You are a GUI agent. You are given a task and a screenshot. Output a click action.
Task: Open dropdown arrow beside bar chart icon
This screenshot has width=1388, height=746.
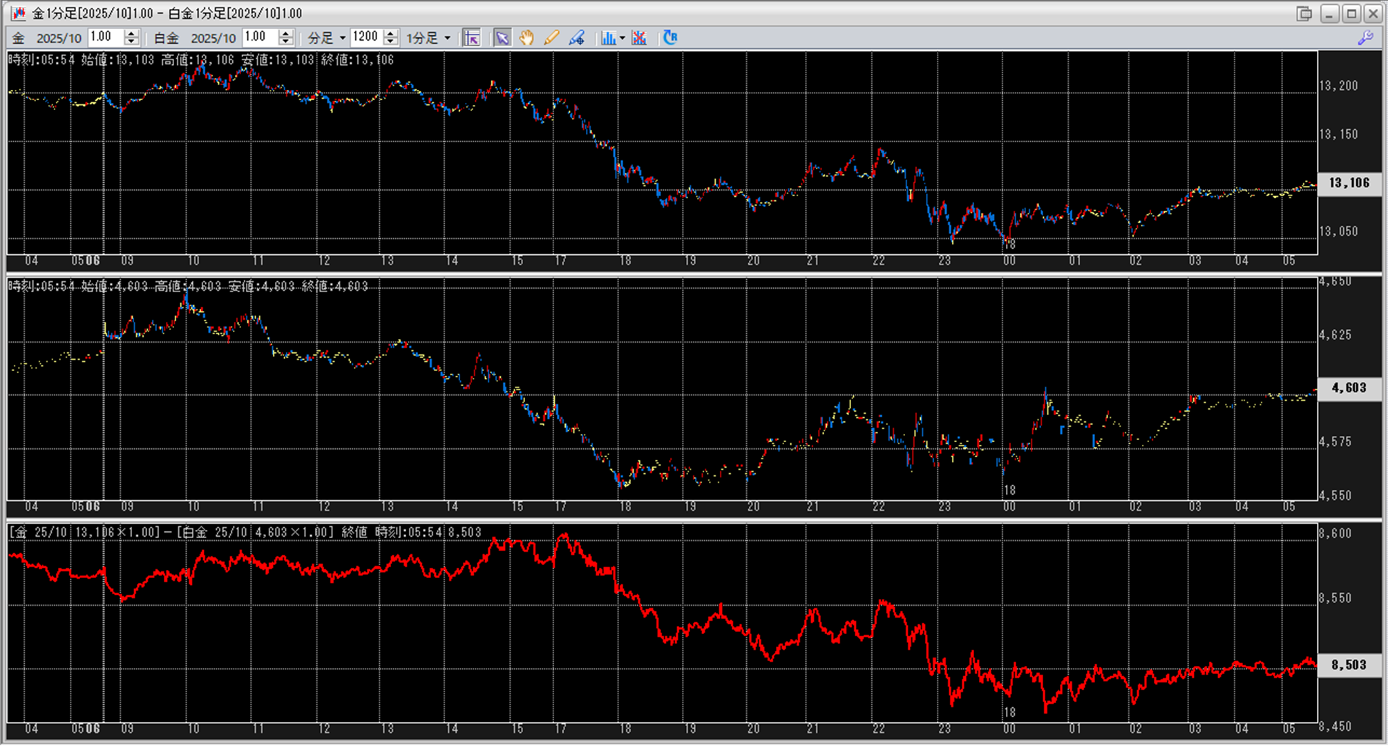622,38
